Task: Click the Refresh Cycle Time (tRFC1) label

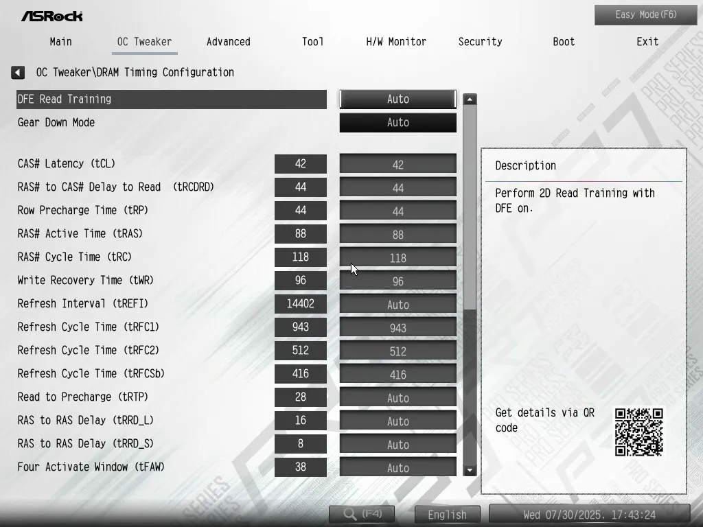Action: [x=89, y=327]
